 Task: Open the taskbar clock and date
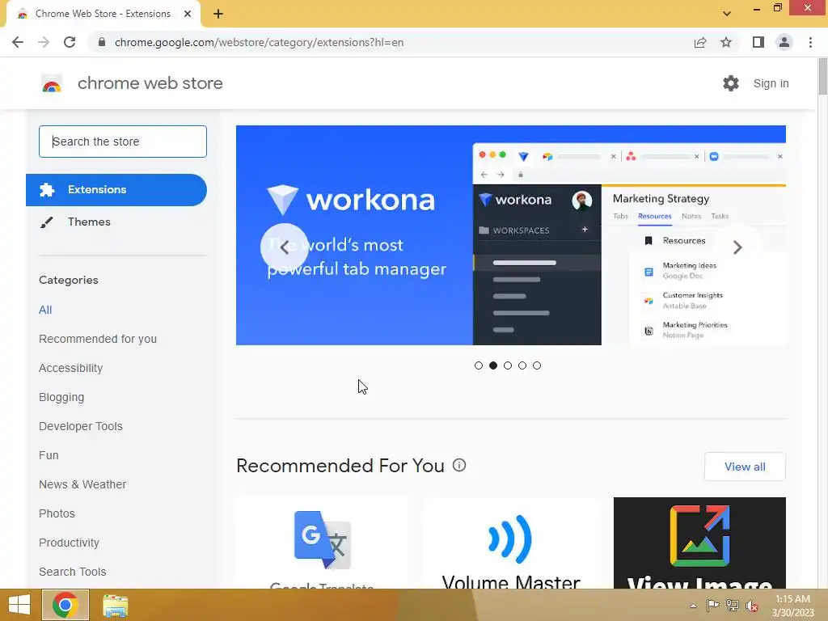[x=792, y=606]
